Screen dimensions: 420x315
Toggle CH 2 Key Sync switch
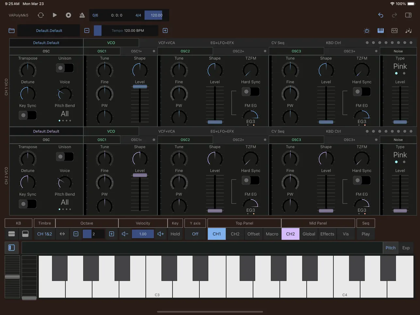click(27, 204)
